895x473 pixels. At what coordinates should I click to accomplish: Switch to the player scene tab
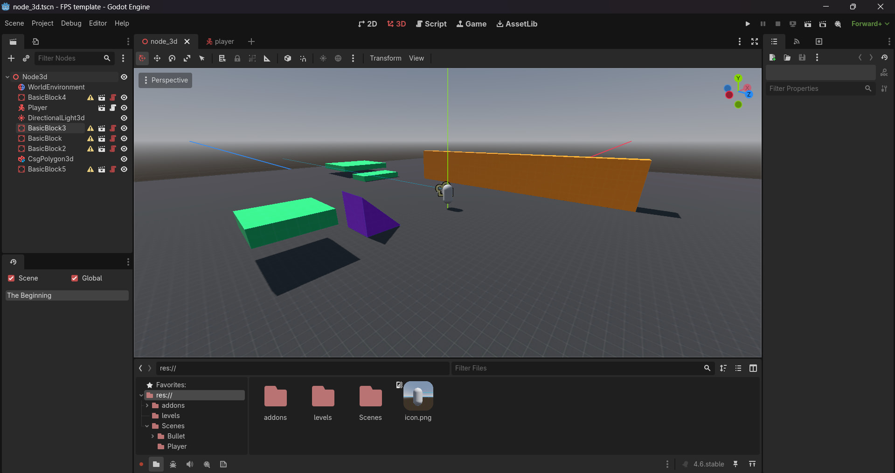coord(220,41)
